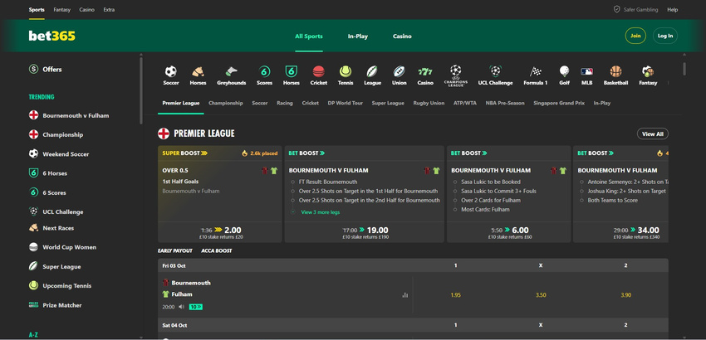Switch to the ATP/WTA tab
Image resolution: width=706 pixels, height=340 pixels.
[464, 103]
